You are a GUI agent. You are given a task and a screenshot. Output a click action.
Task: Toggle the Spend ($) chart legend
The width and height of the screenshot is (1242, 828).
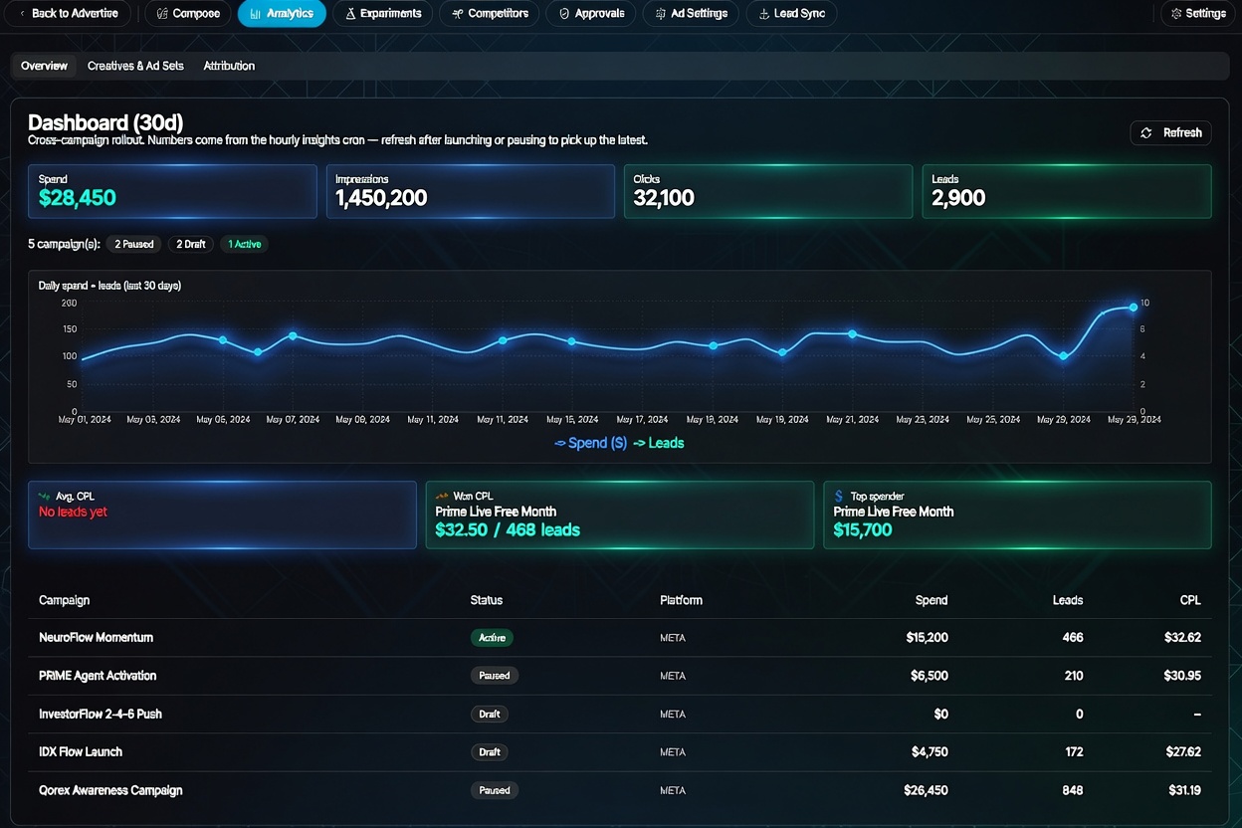[591, 443]
